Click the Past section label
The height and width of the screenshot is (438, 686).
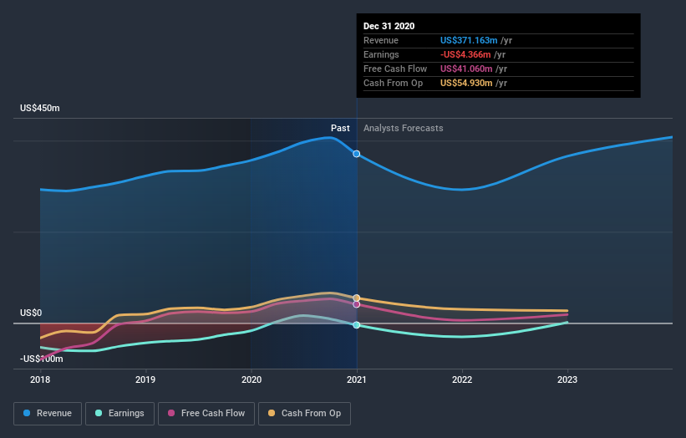(340, 128)
